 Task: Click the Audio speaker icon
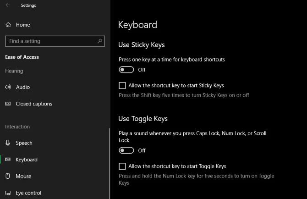point(8,87)
